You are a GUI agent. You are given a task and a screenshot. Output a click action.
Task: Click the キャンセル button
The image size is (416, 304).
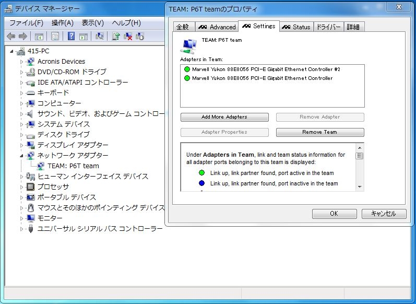384,214
